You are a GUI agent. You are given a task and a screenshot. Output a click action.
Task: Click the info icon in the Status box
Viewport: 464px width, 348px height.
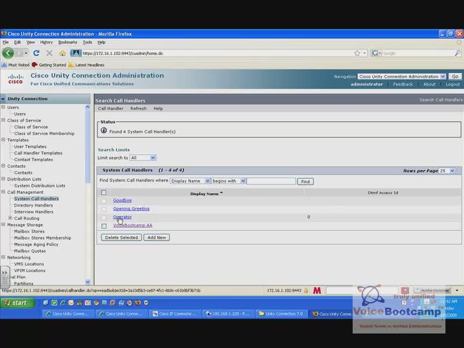[x=104, y=130]
